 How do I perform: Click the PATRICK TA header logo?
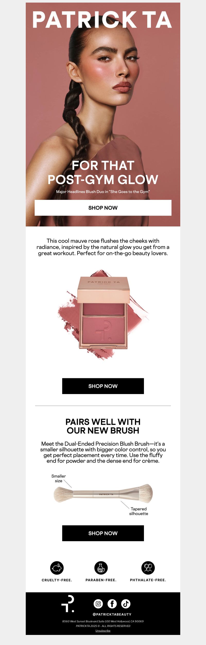(102, 20)
